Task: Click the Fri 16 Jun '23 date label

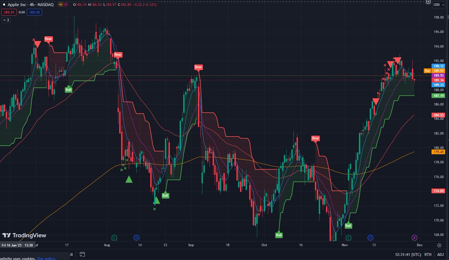Action: pos(18,245)
